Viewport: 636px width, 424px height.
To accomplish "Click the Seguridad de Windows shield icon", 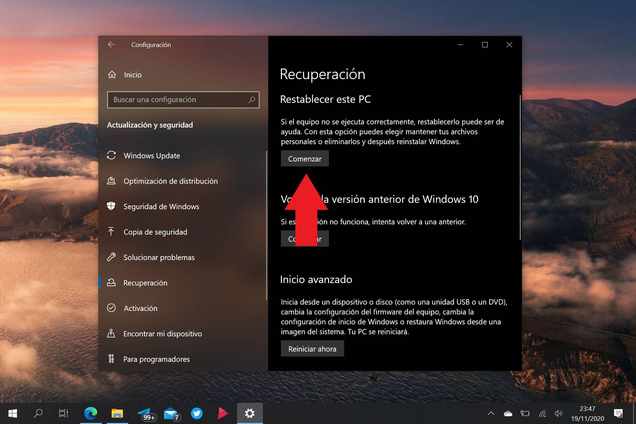I will pos(111,206).
